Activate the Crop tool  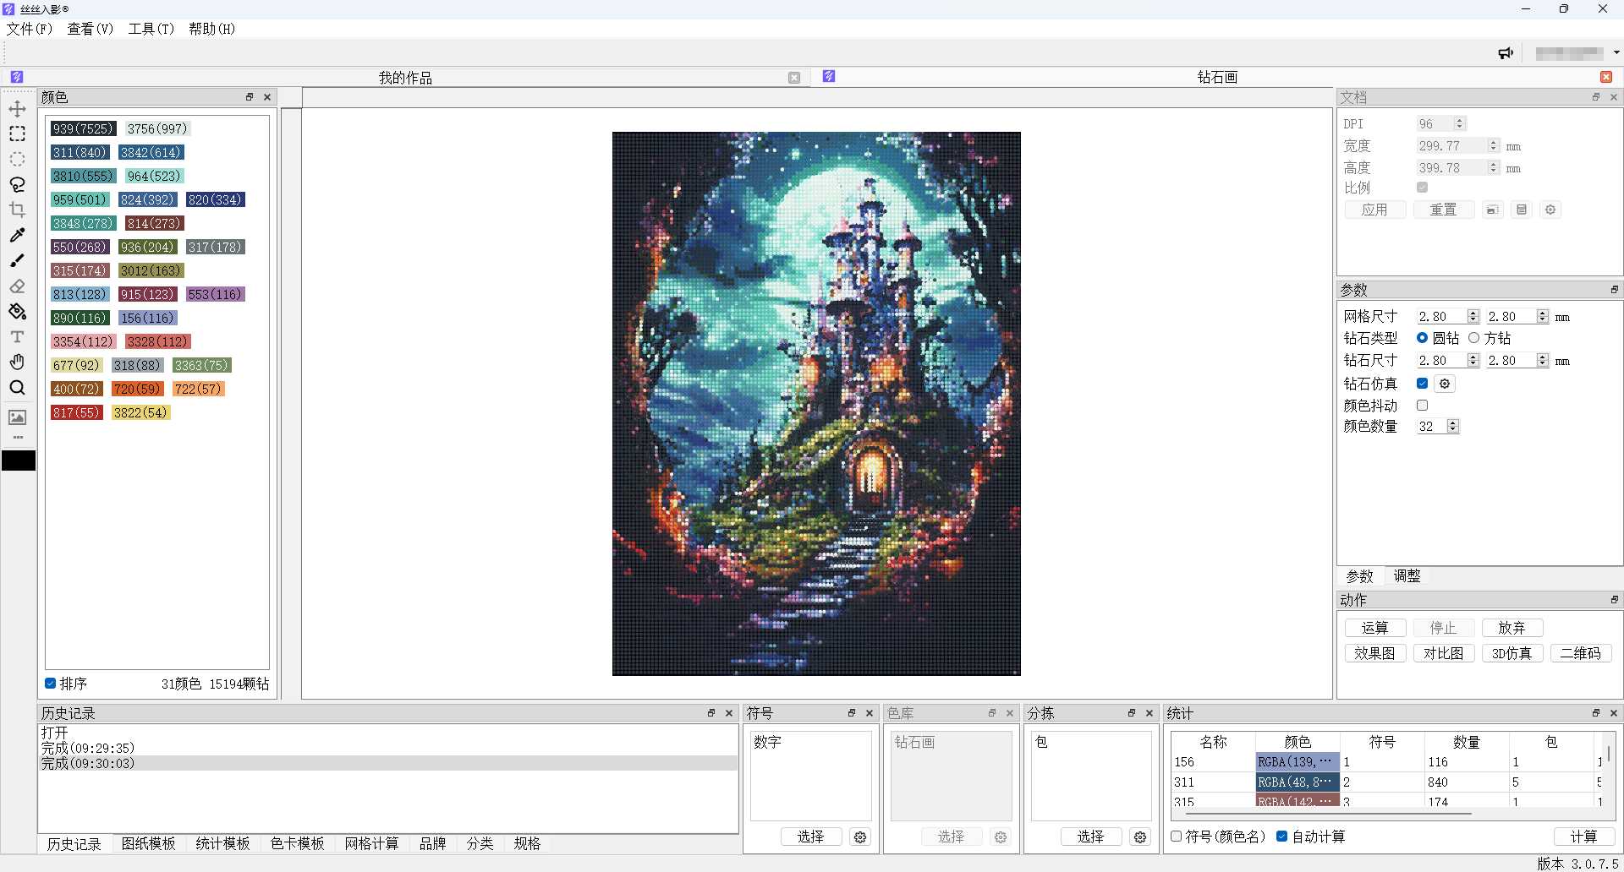coord(17,210)
